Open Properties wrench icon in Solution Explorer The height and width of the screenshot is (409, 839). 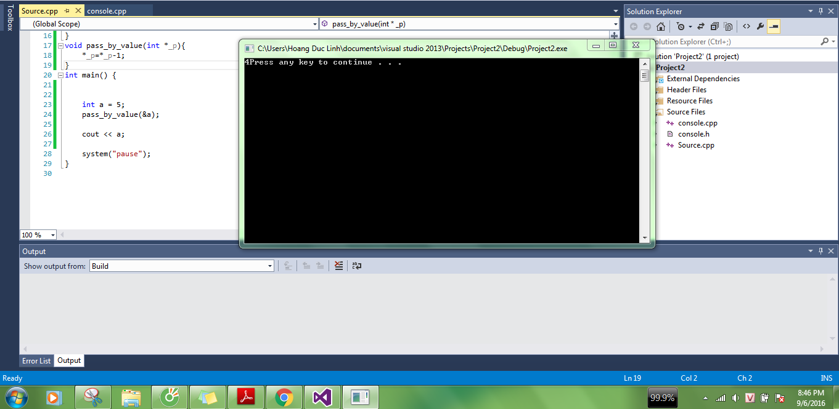[x=760, y=26]
